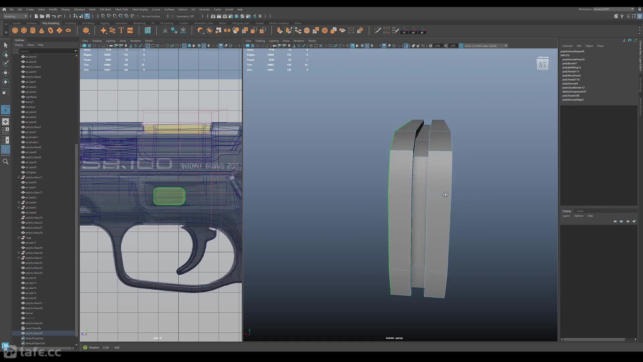643x362 pixels.
Task: Open Layers menu in the Layer Editor
Action: [x=566, y=216]
